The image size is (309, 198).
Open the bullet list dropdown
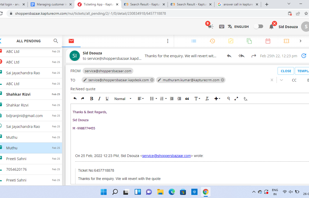coord(153,98)
